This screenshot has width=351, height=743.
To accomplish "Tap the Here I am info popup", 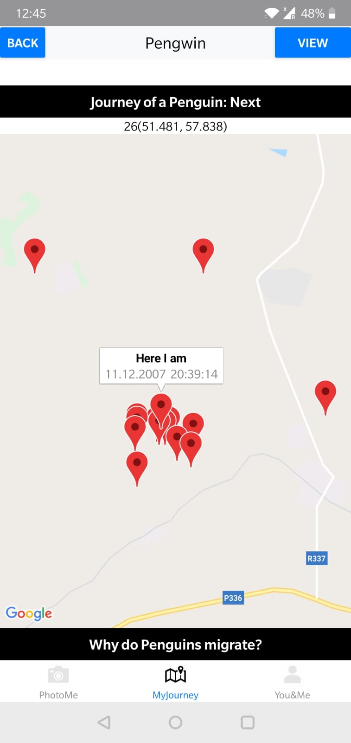I will 161,365.
